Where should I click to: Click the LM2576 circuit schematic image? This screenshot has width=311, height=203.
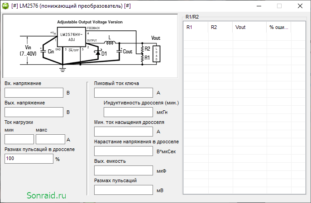(x=90, y=46)
